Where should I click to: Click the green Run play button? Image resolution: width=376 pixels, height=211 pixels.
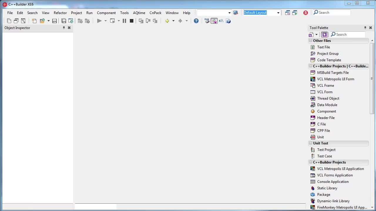99,21
